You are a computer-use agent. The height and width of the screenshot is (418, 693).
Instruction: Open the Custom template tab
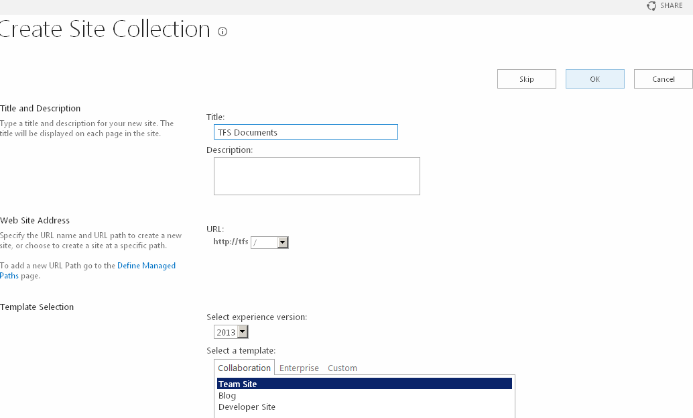[x=342, y=368]
